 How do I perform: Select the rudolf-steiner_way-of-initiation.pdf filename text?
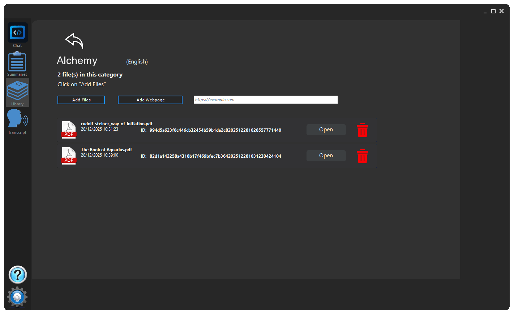coord(116,124)
